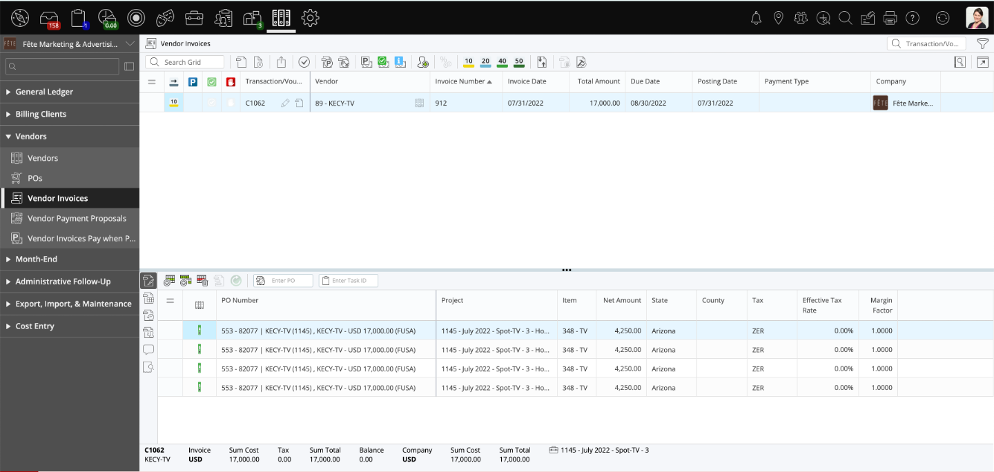
Task: Expand the Month-End section
Action: tap(36, 259)
